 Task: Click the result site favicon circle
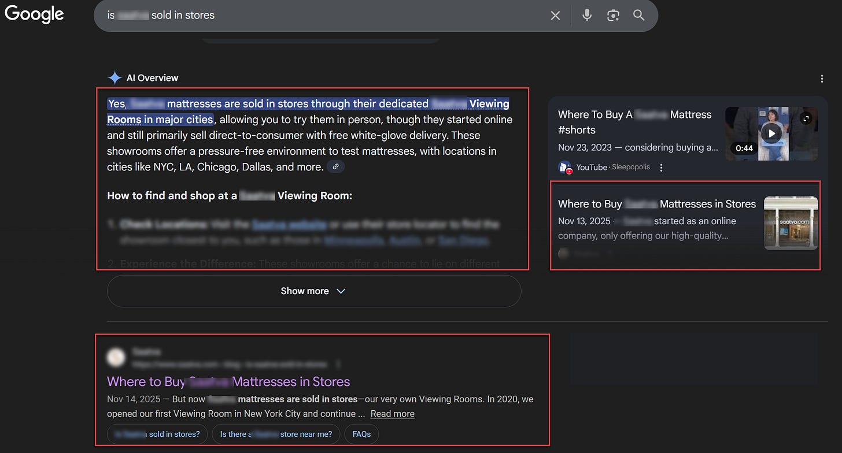pos(116,358)
